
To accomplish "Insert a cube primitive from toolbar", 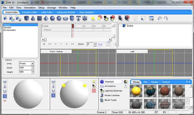I will point(26,18).
